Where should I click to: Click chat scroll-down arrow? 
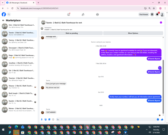tap(163, 115)
